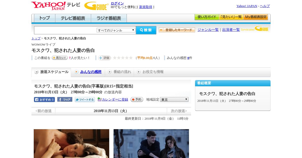This screenshot has height=158, width=302.
Task: Select the 放送スケジュール tab
Action: (51, 72)
